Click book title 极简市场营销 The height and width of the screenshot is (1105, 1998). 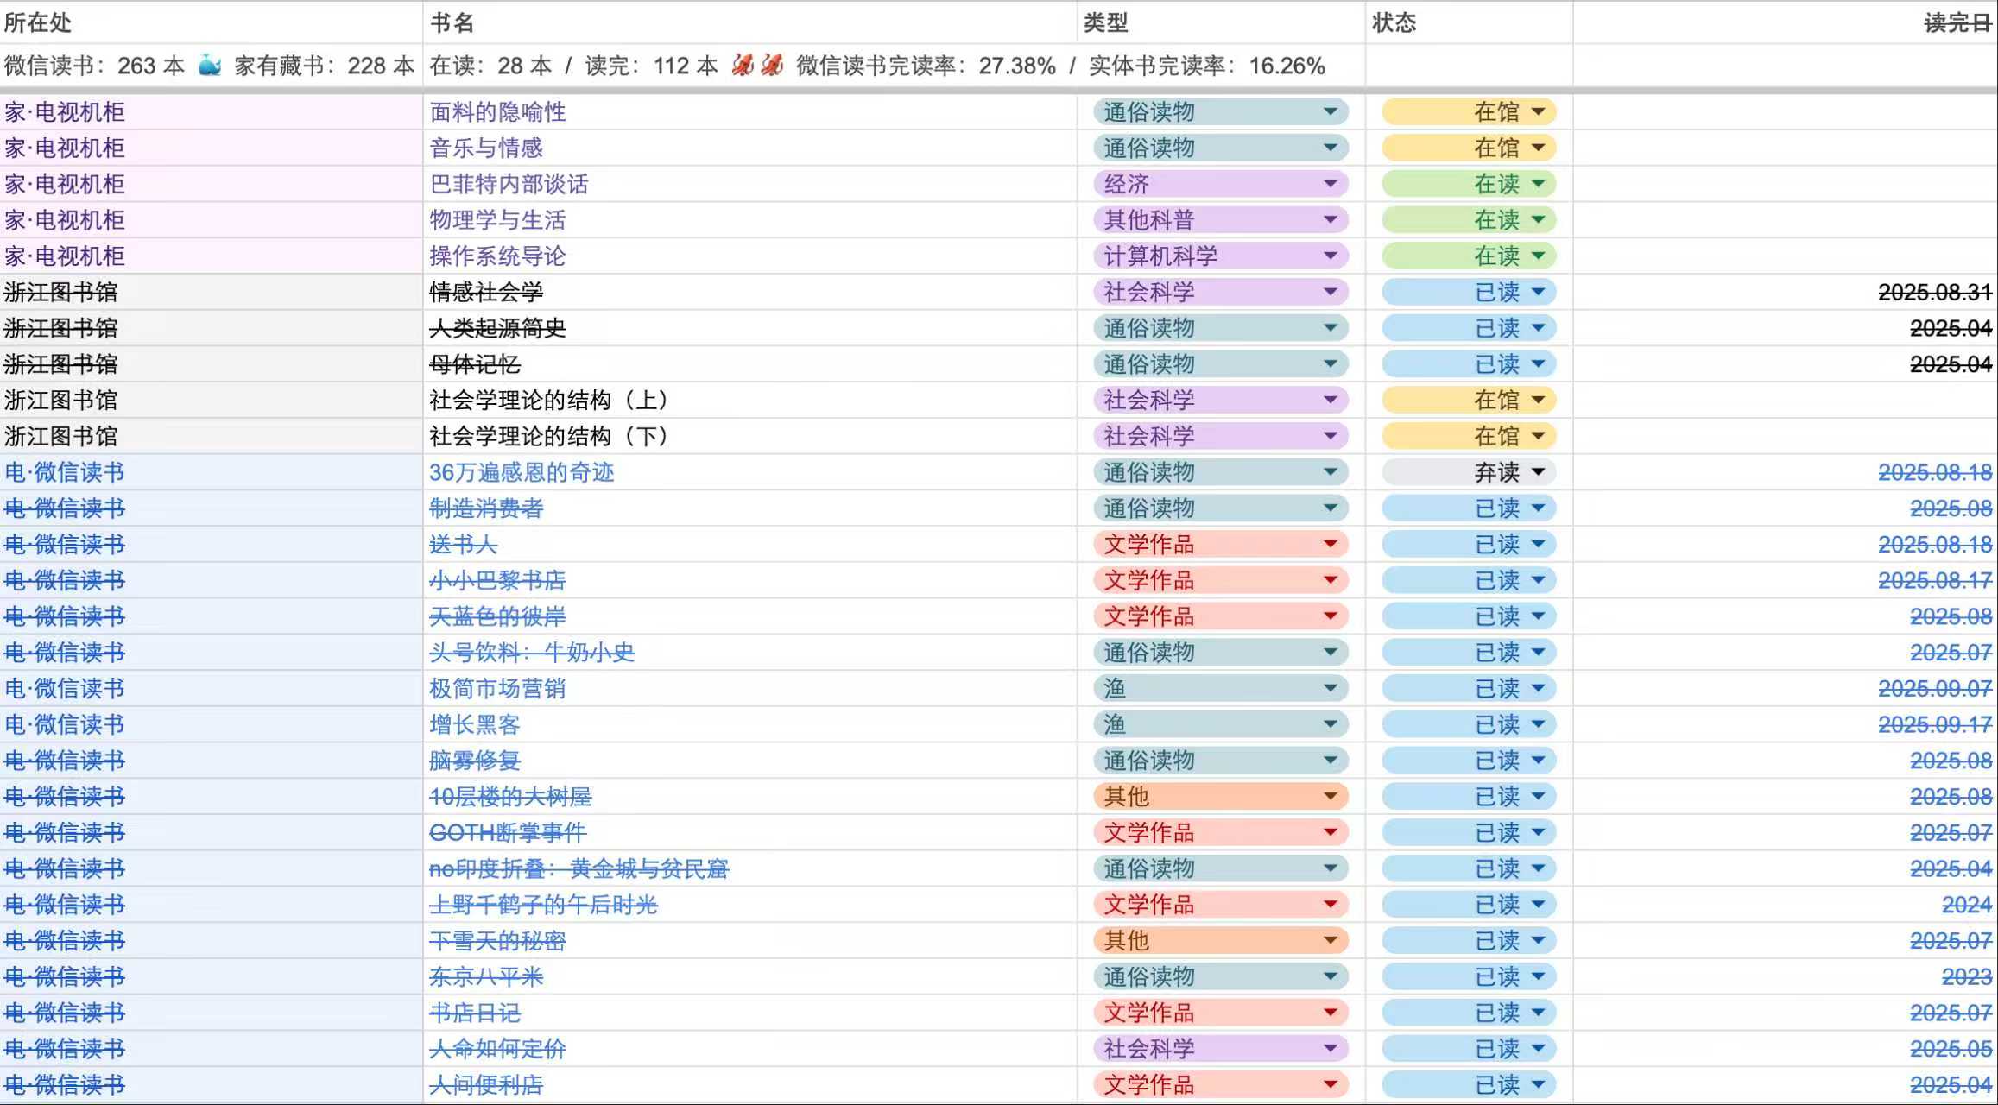pyautogui.click(x=497, y=688)
